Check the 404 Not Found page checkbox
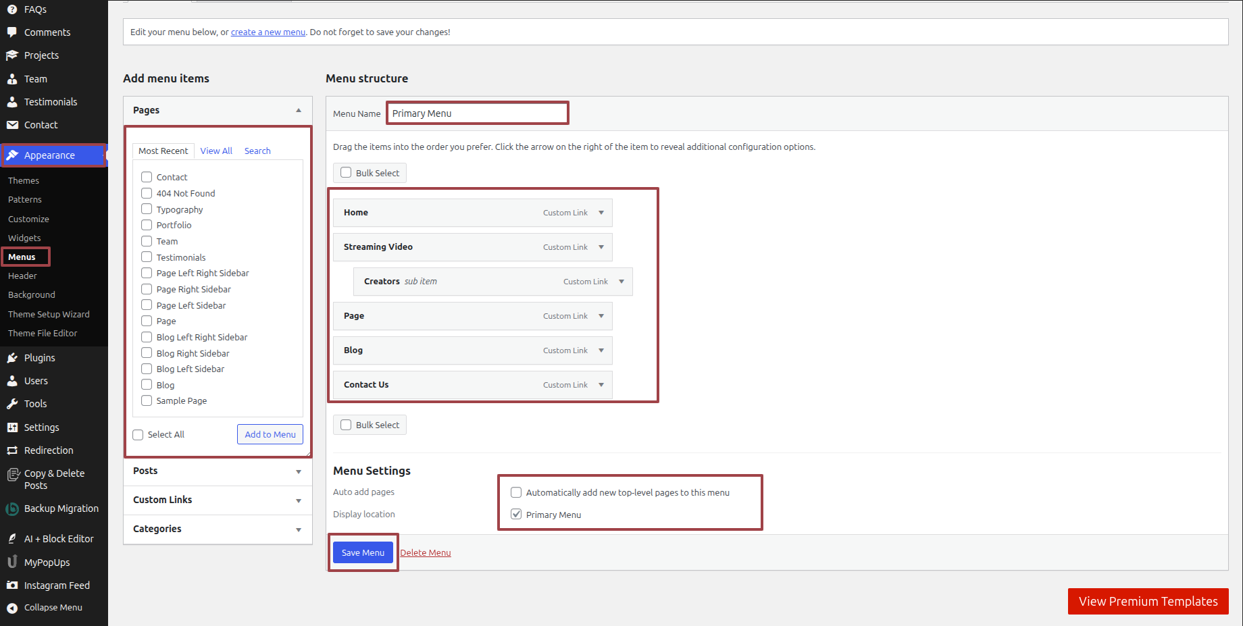The image size is (1243, 626). (147, 193)
